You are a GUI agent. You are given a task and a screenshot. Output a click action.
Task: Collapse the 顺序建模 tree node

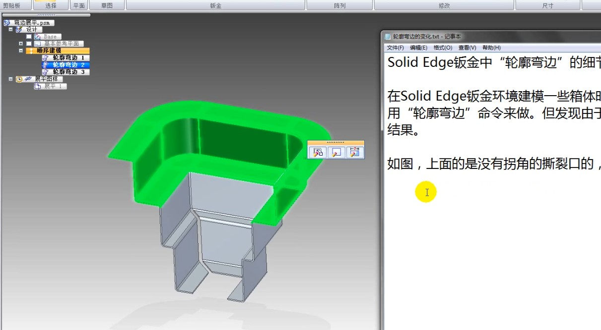pos(21,51)
